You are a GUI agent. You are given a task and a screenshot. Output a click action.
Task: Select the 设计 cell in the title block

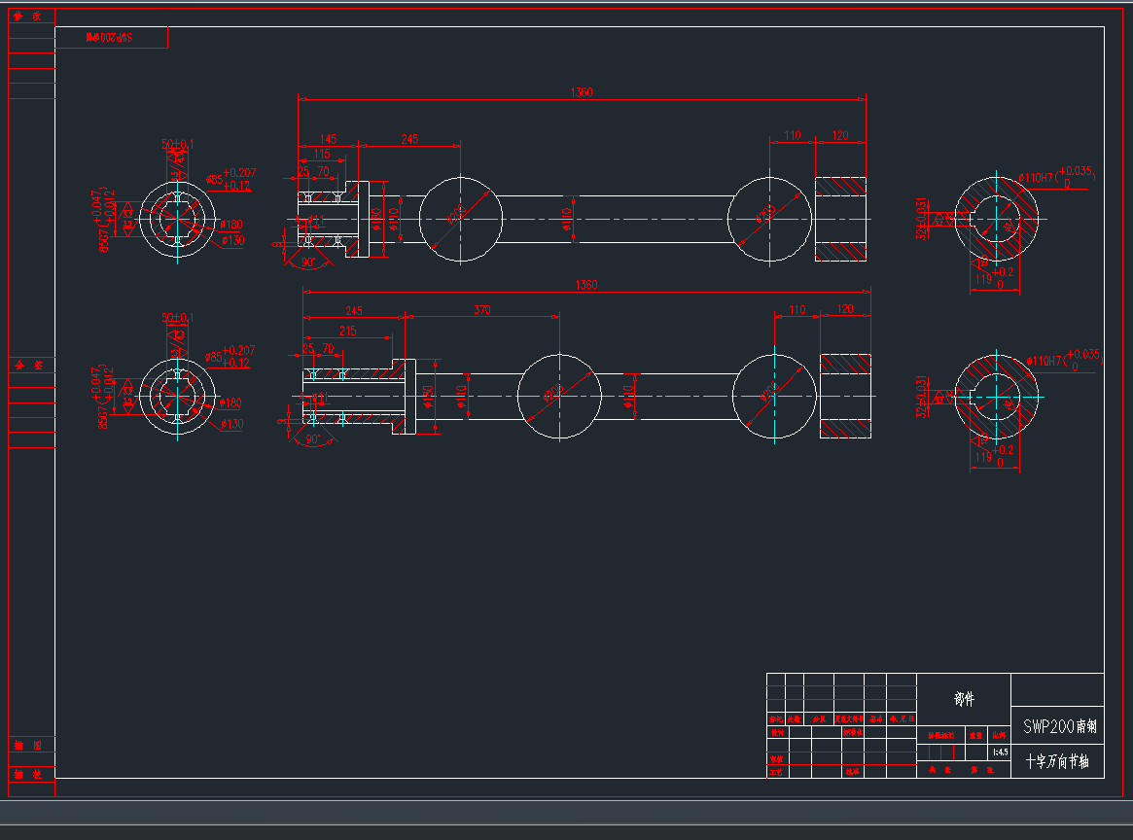[776, 731]
